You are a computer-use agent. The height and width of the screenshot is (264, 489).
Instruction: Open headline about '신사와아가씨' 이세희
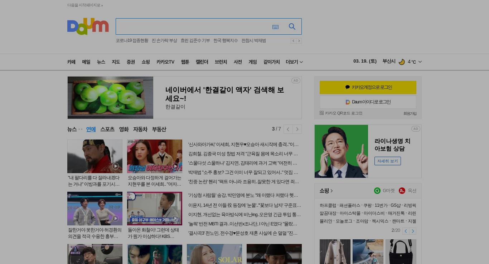coord(243,145)
